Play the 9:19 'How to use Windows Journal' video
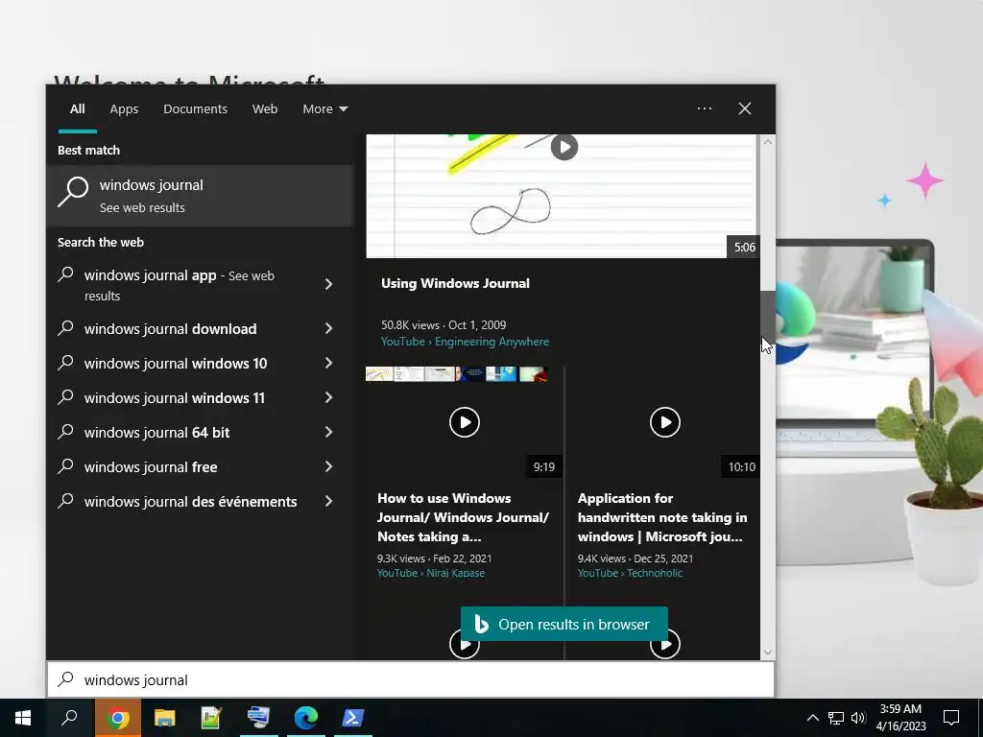 [465, 422]
